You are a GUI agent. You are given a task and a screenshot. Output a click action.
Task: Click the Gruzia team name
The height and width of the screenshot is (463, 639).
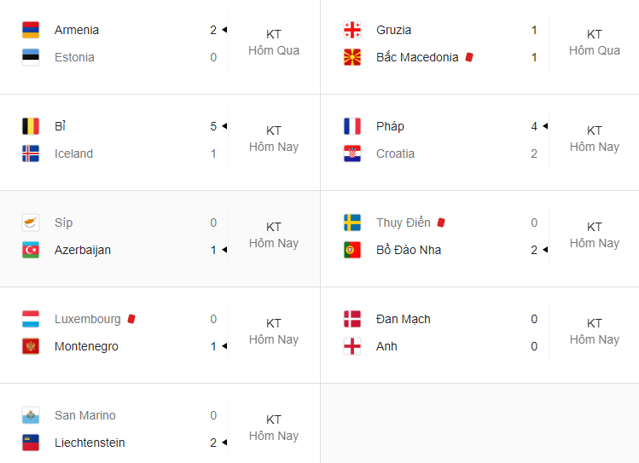[x=393, y=30]
